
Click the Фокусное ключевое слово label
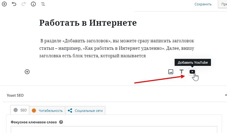pyautogui.click(x=34, y=122)
